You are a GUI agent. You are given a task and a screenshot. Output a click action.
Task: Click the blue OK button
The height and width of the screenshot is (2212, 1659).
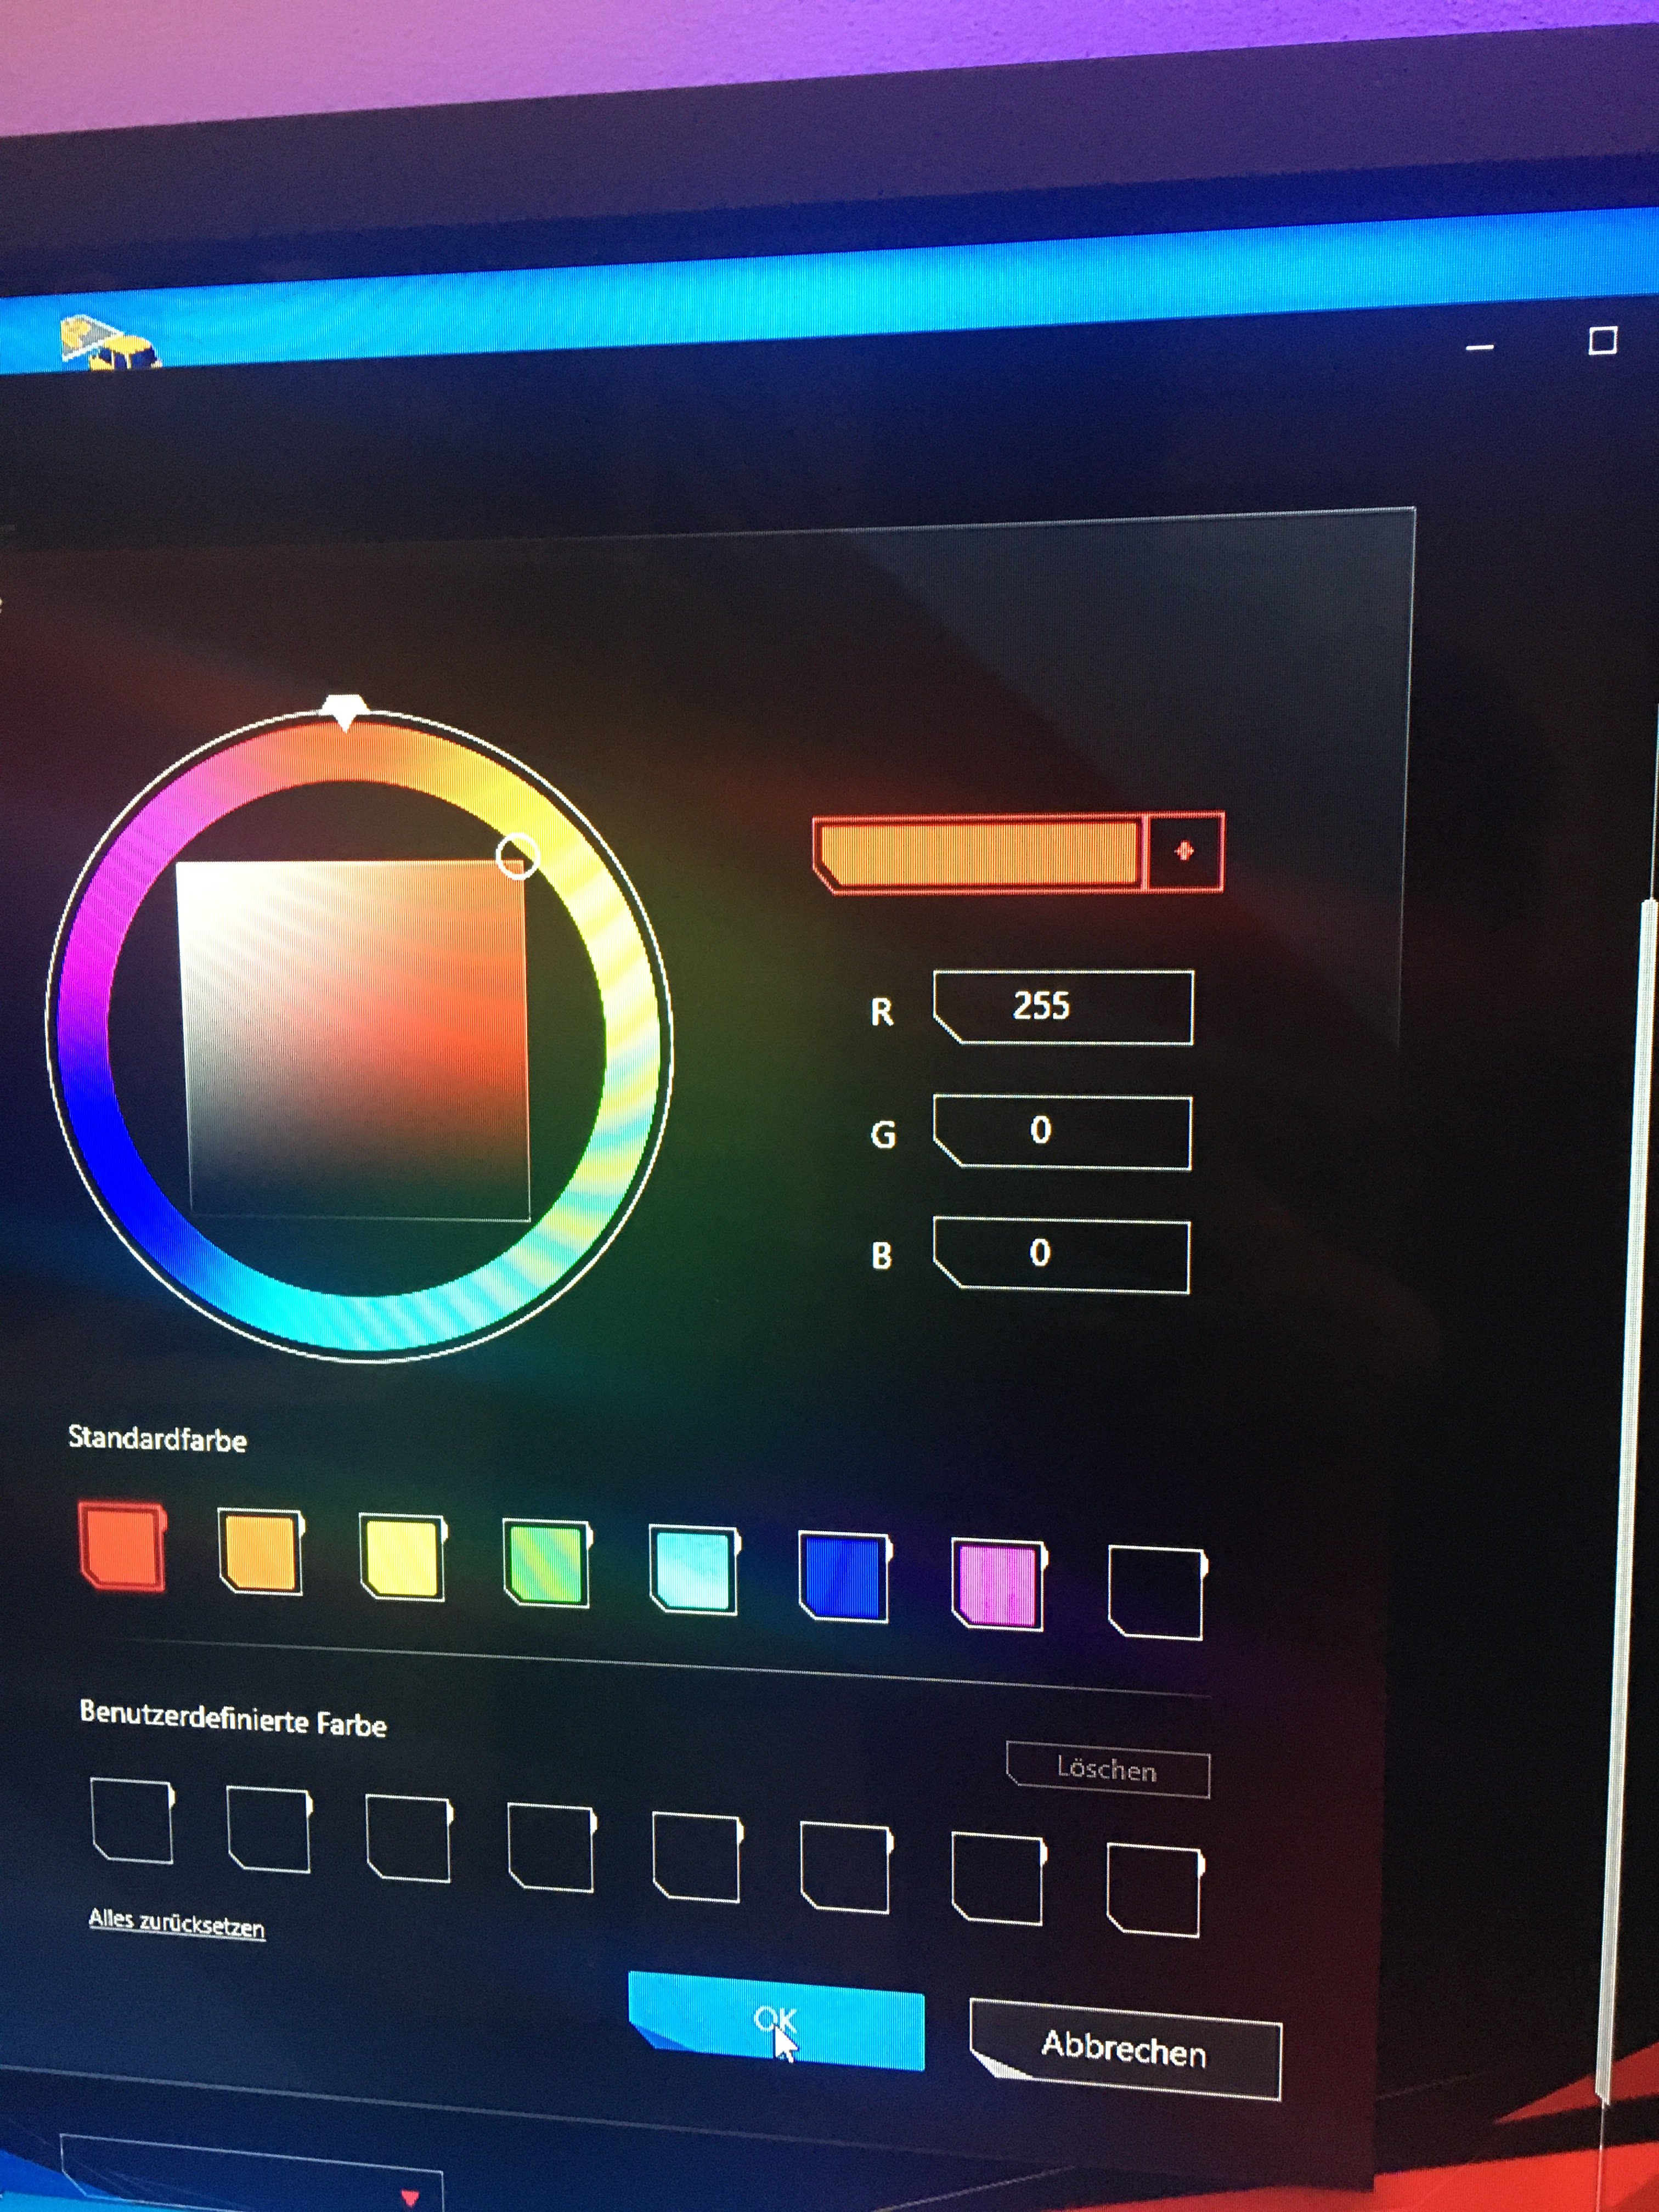777,2020
